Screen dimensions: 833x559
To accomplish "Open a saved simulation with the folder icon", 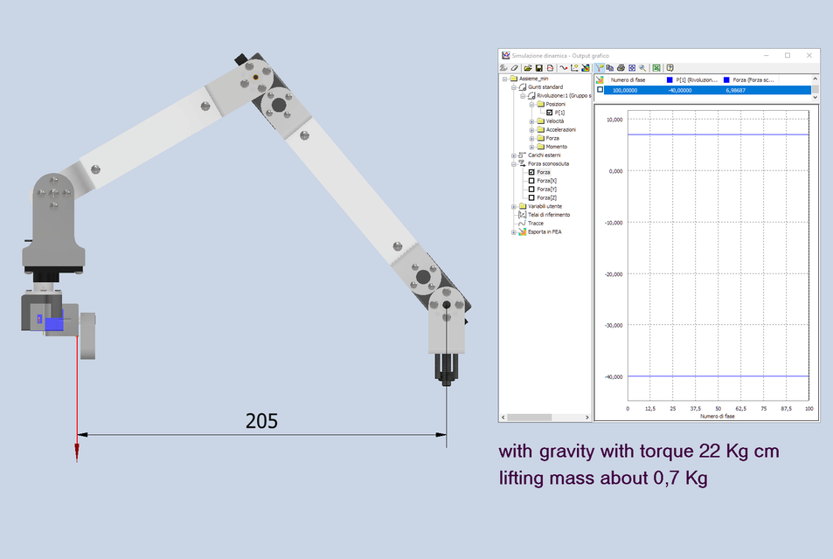I will click(527, 68).
